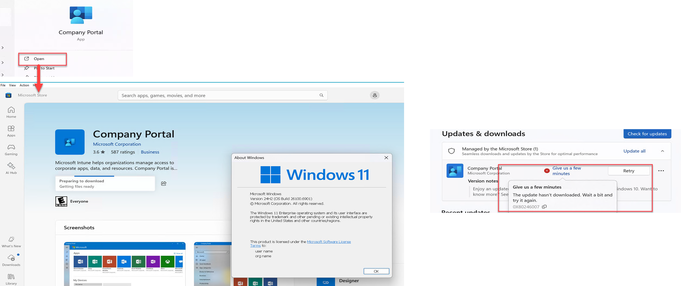
Task: Copy the error code 0X80246007
Action: coord(544,207)
